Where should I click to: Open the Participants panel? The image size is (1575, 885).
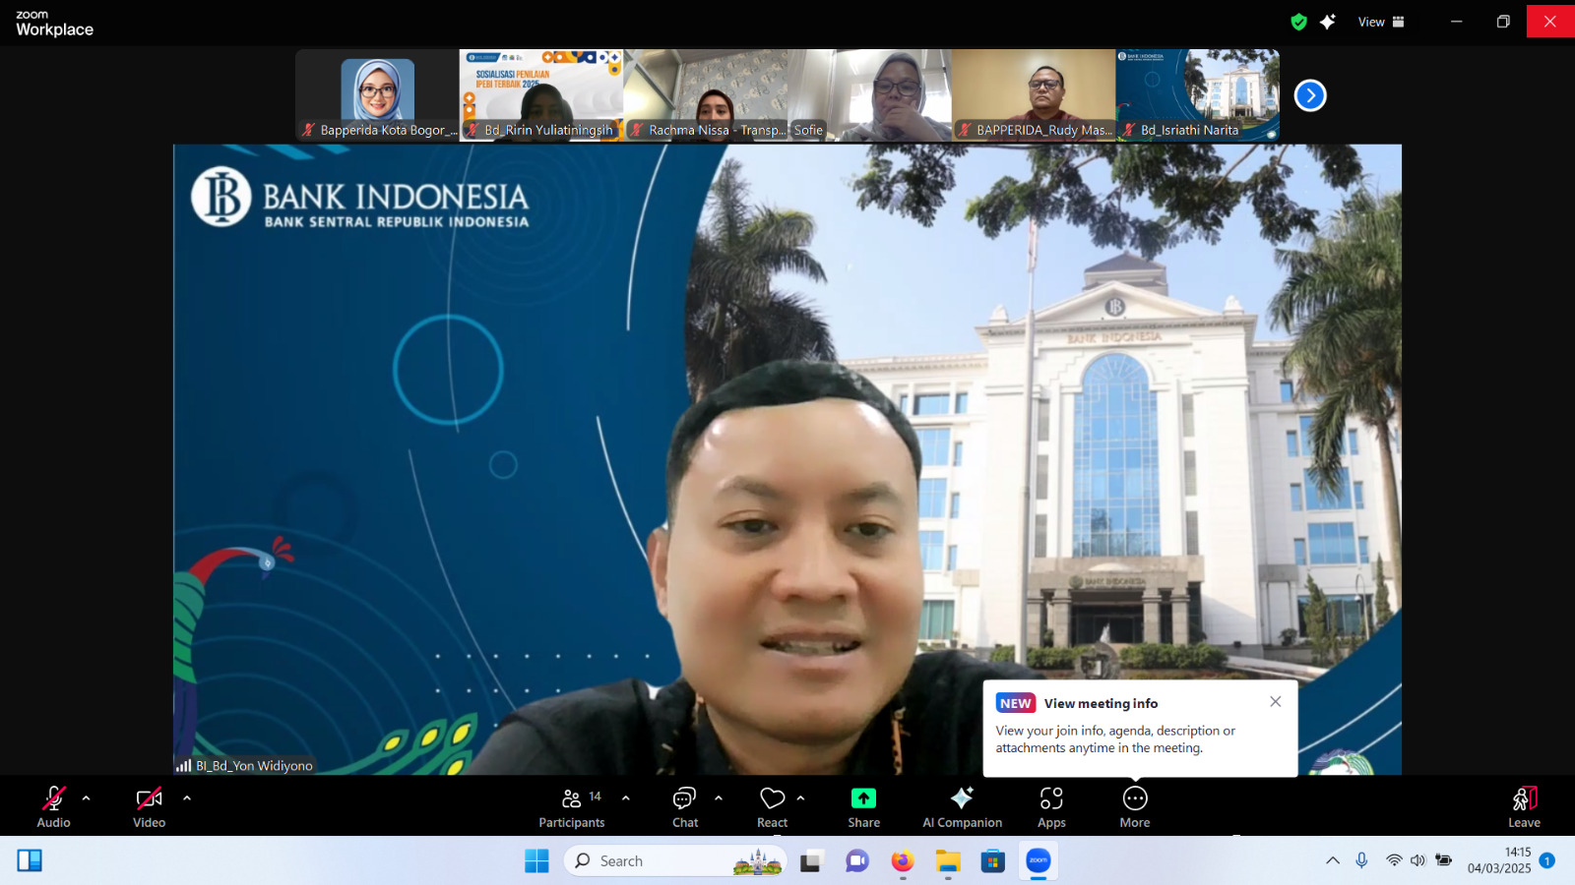(572, 807)
